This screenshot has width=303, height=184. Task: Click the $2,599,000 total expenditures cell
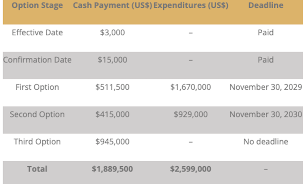coord(191,169)
